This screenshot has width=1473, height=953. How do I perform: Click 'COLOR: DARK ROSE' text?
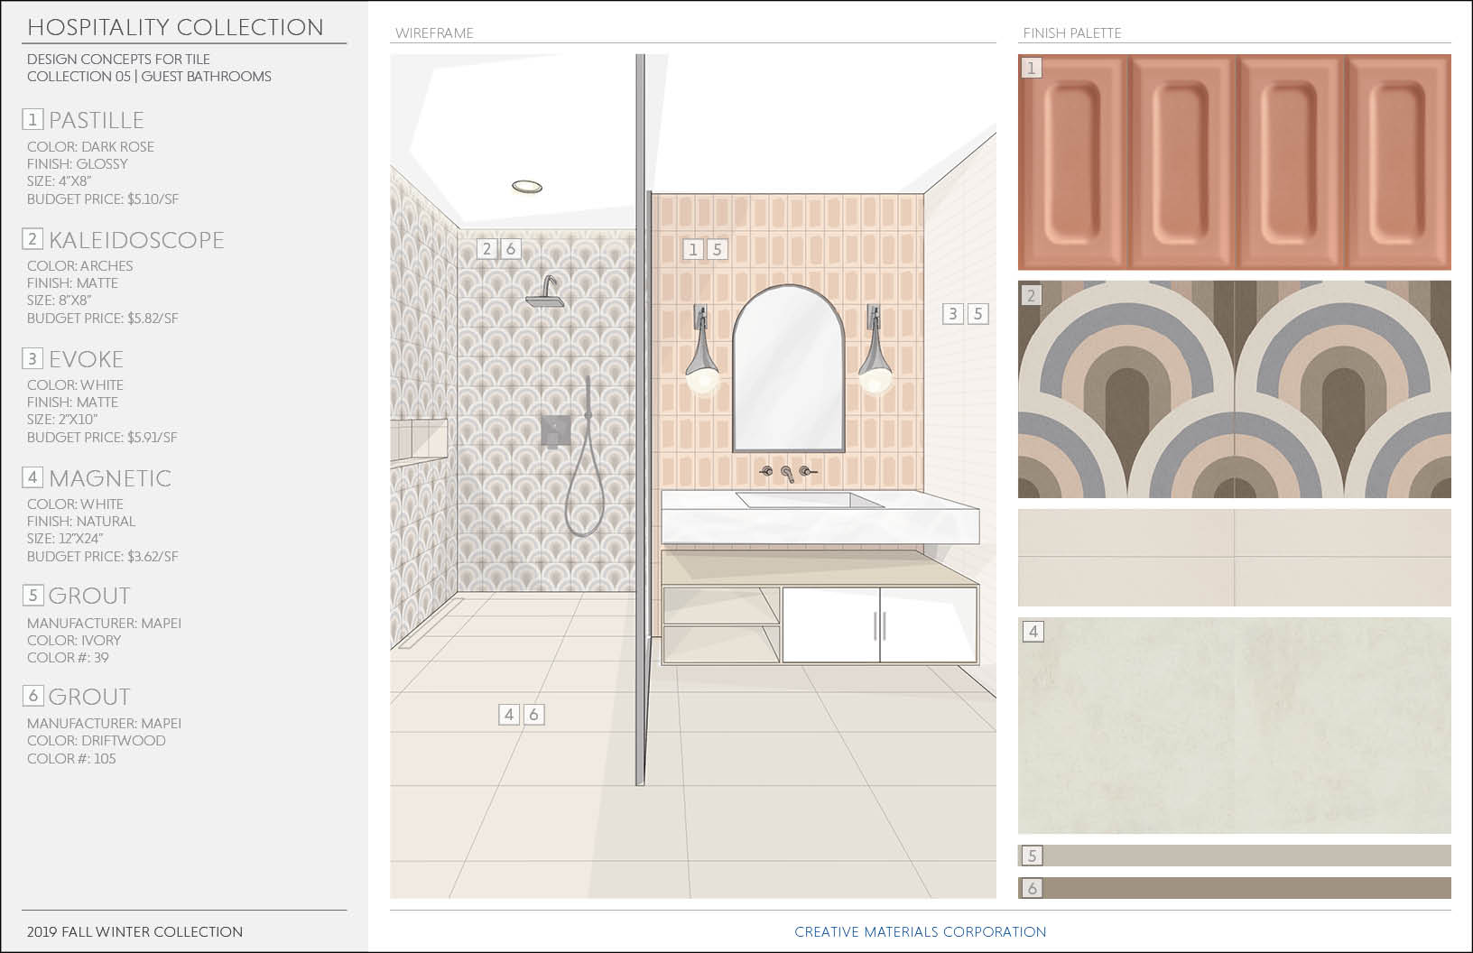(90, 146)
